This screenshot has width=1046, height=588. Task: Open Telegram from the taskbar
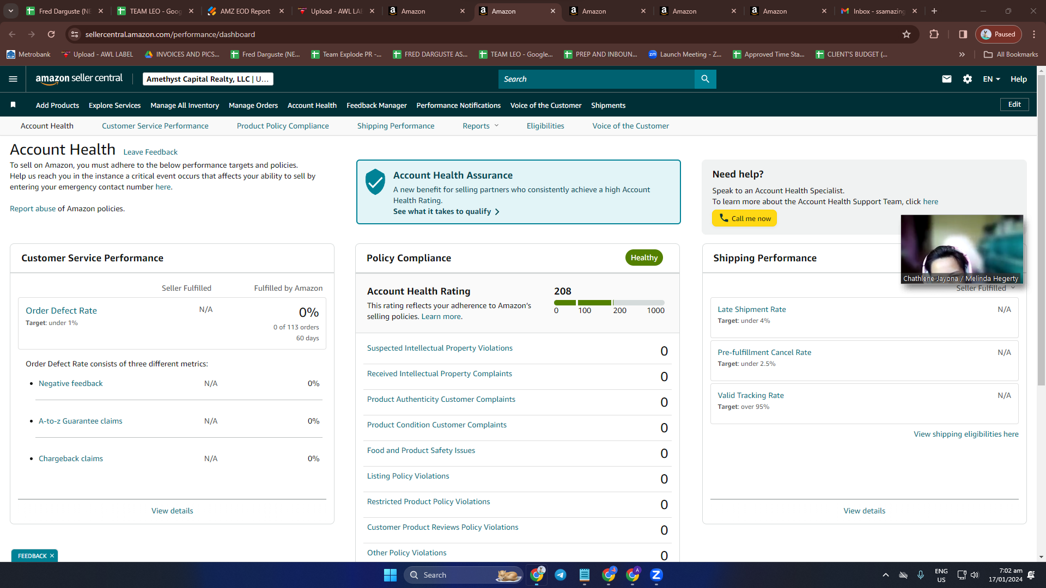tap(560, 575)
